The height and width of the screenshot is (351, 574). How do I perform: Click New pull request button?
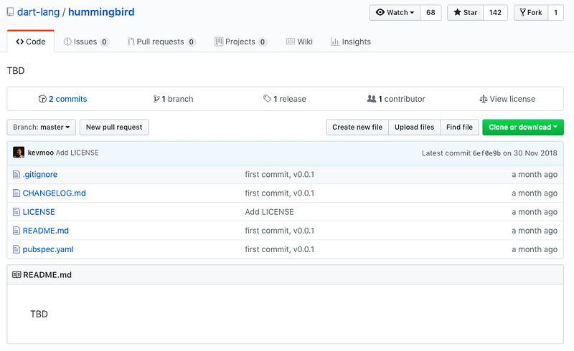[114, 128]
